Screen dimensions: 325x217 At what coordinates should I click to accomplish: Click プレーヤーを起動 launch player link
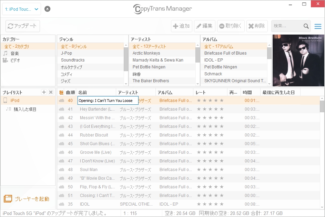coord(27,199)
